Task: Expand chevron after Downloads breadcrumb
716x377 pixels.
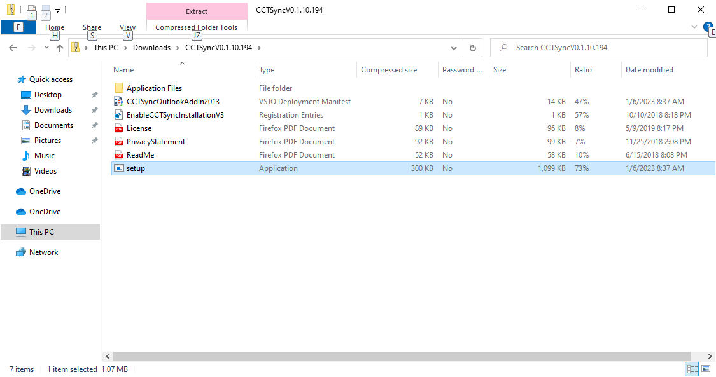Action: click(178, 48)
